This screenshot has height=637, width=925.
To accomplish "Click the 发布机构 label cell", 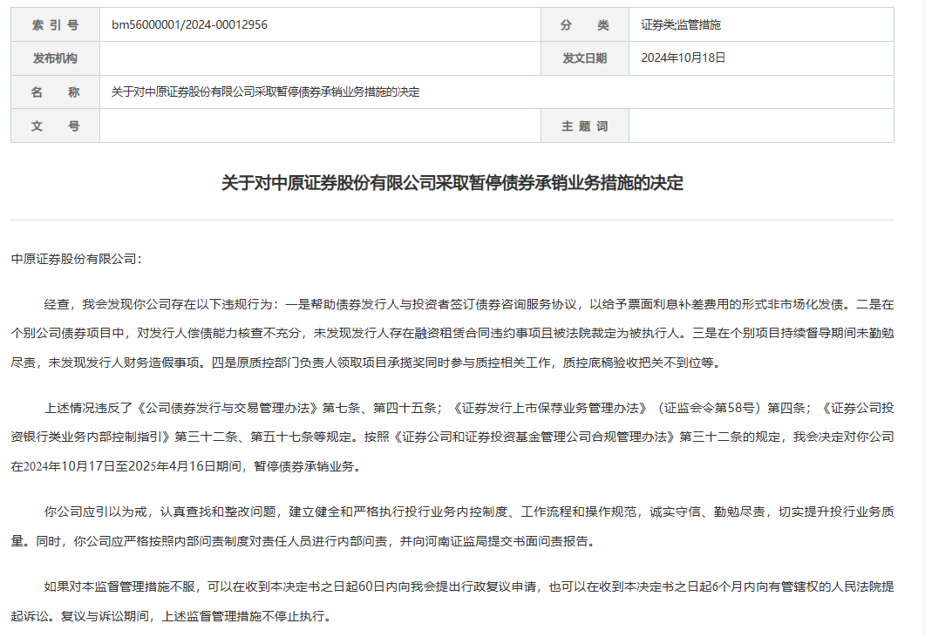I will coord(55,58).
